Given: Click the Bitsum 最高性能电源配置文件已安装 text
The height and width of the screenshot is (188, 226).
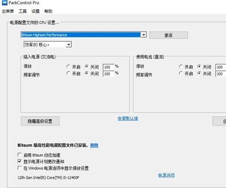Looking at the screenshot, I should [53, 145].
